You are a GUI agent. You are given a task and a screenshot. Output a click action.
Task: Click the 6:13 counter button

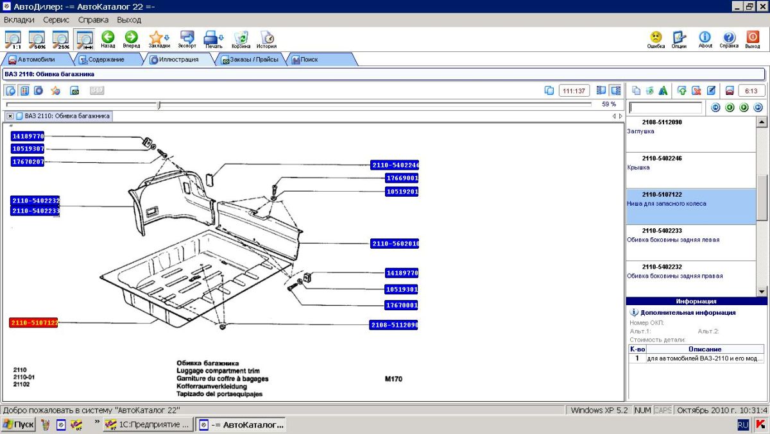pyautogui.click(x=752, y=90)
